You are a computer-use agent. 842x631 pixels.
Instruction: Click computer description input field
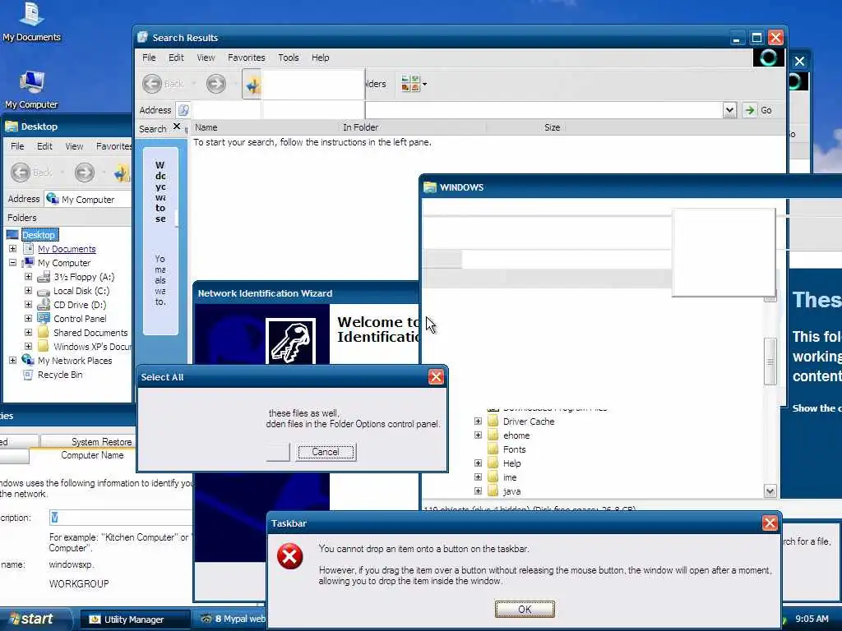121,518
